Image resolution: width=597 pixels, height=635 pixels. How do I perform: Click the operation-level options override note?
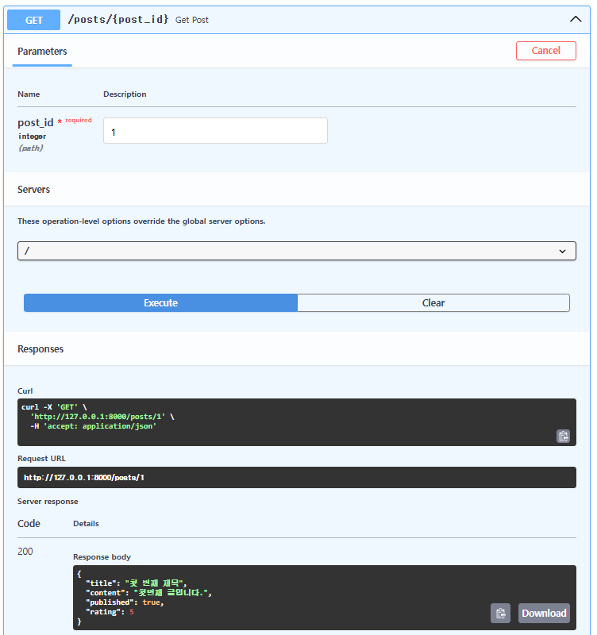(x=141, y=221)
